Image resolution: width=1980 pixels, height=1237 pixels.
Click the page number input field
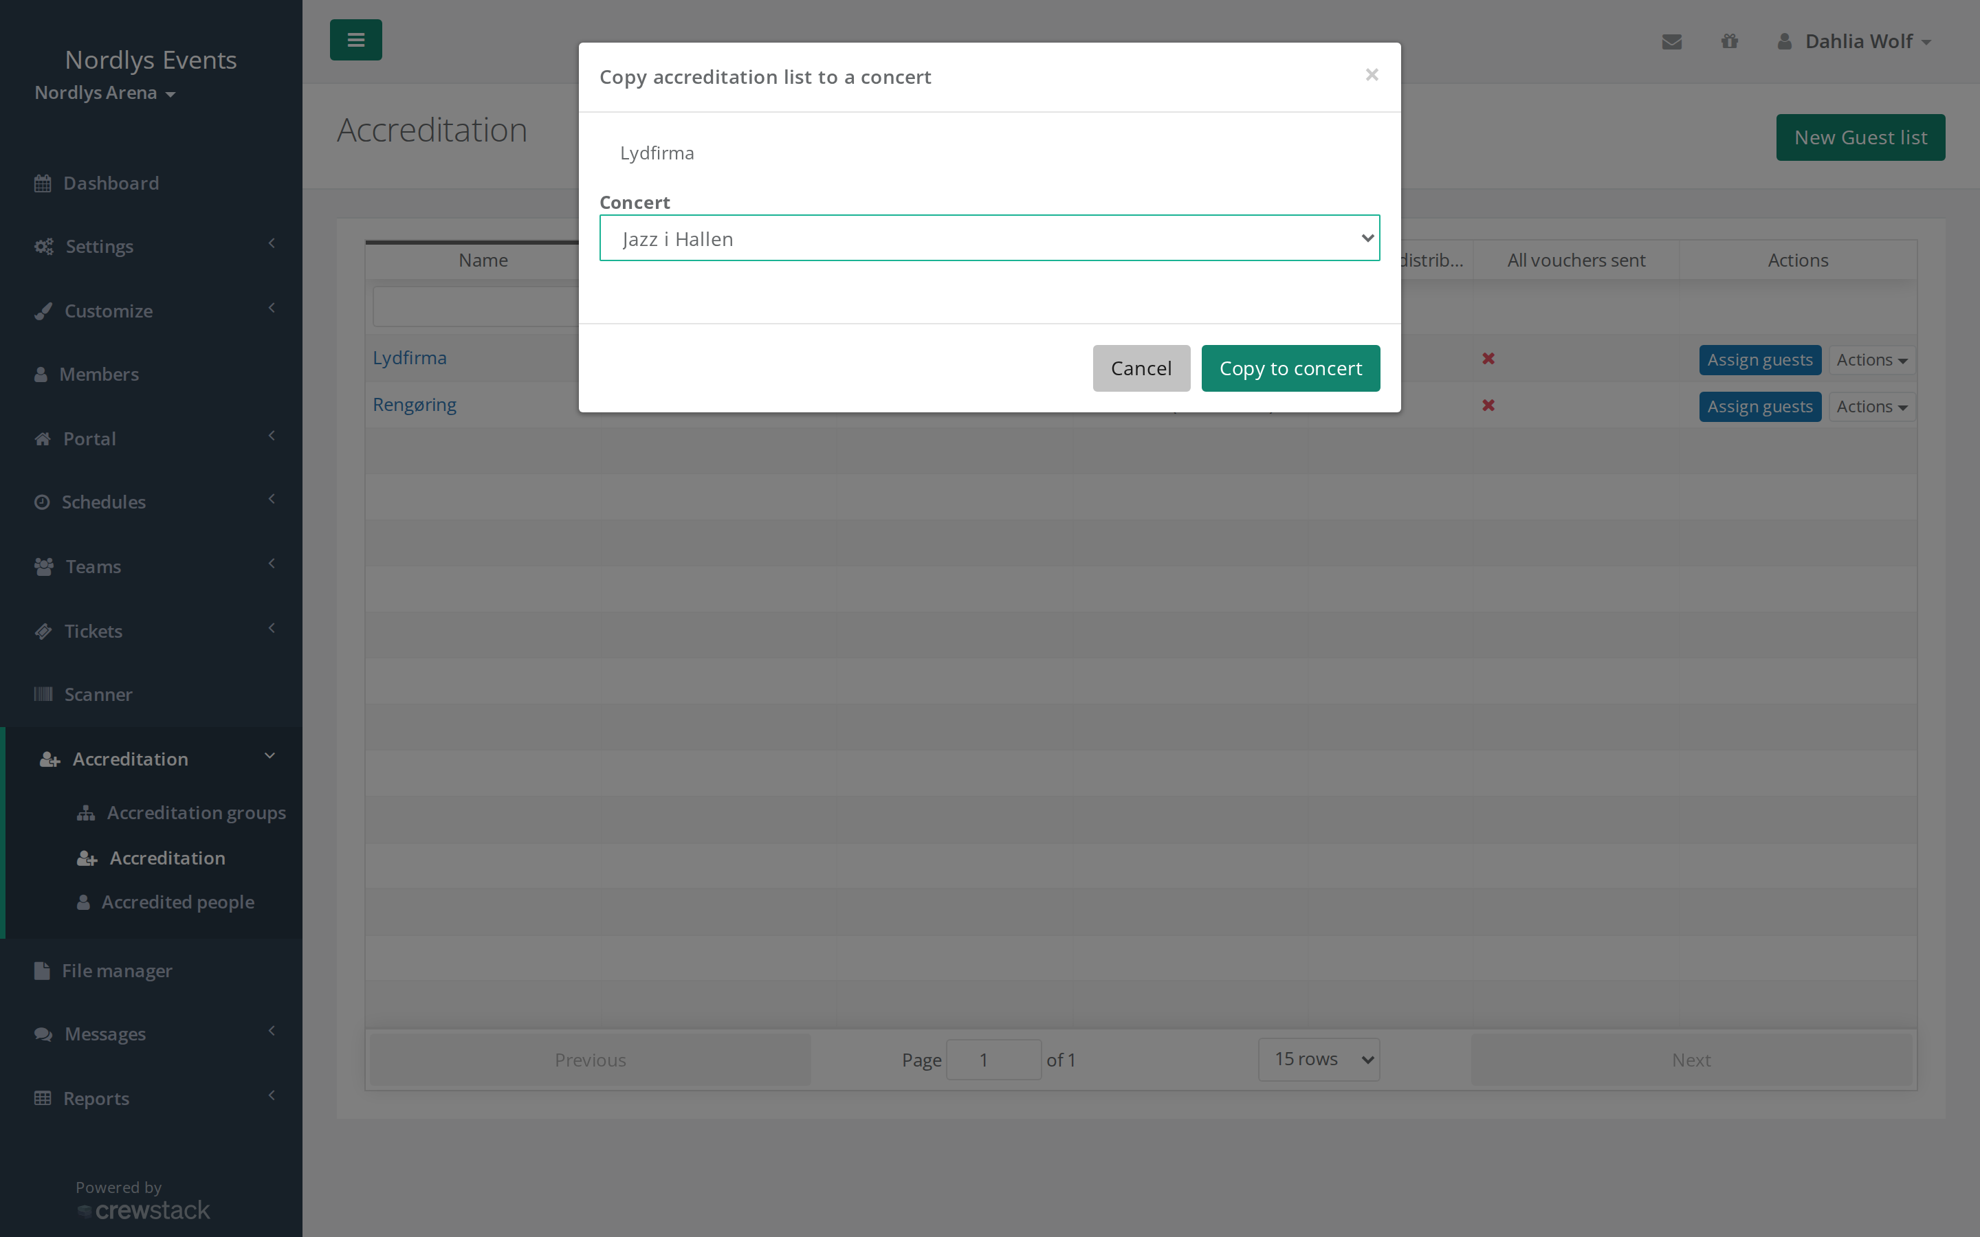[993, 1060]
